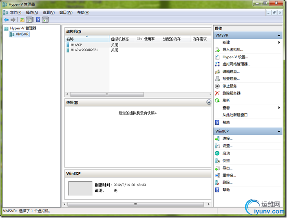This screenshot has height=218, width=287.
Task: Click 导出... action link
Action: click(x=227, y=168)
